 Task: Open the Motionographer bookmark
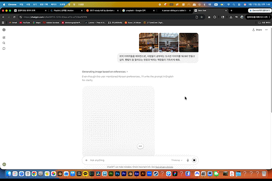(71, 23)
